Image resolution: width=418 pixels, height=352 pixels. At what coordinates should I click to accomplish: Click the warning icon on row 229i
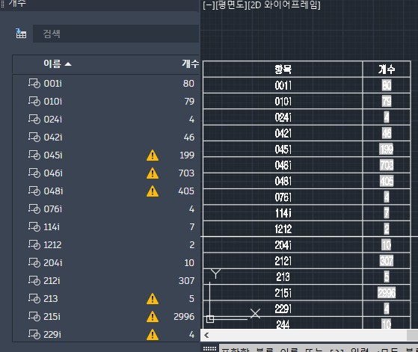click(153, 334)
